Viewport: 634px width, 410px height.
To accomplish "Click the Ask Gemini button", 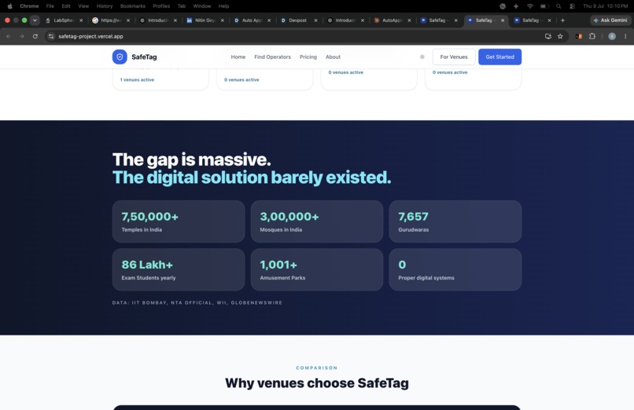I will click(610, 20).
